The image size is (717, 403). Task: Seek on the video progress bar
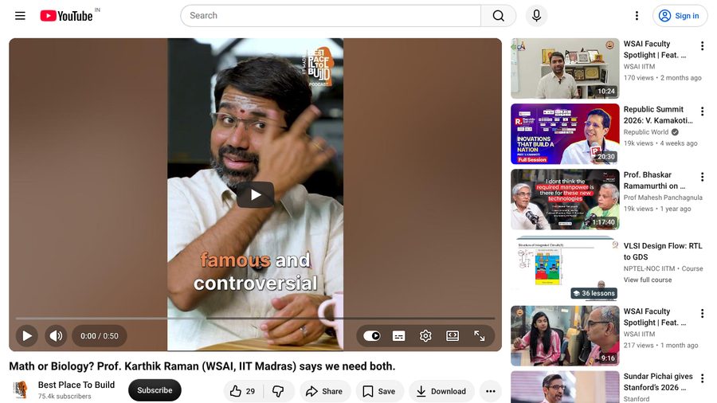point(255,318)
